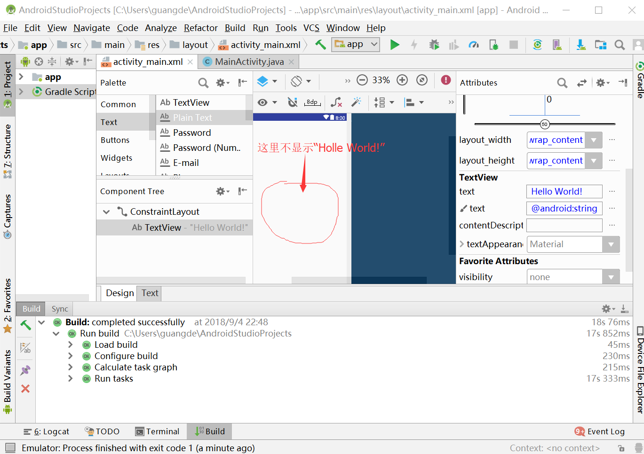Toggle Scroll from Source target icon in Project panel

click(39, 62)
